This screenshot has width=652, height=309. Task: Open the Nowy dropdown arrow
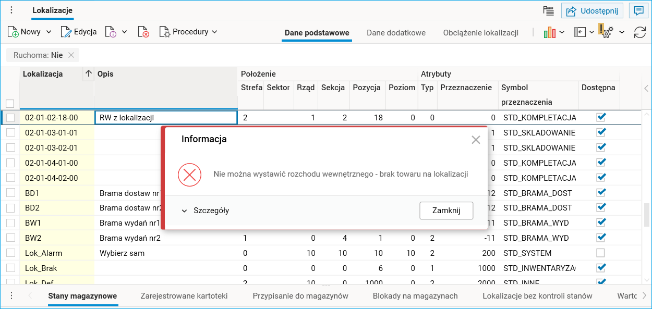pos(49,32)
